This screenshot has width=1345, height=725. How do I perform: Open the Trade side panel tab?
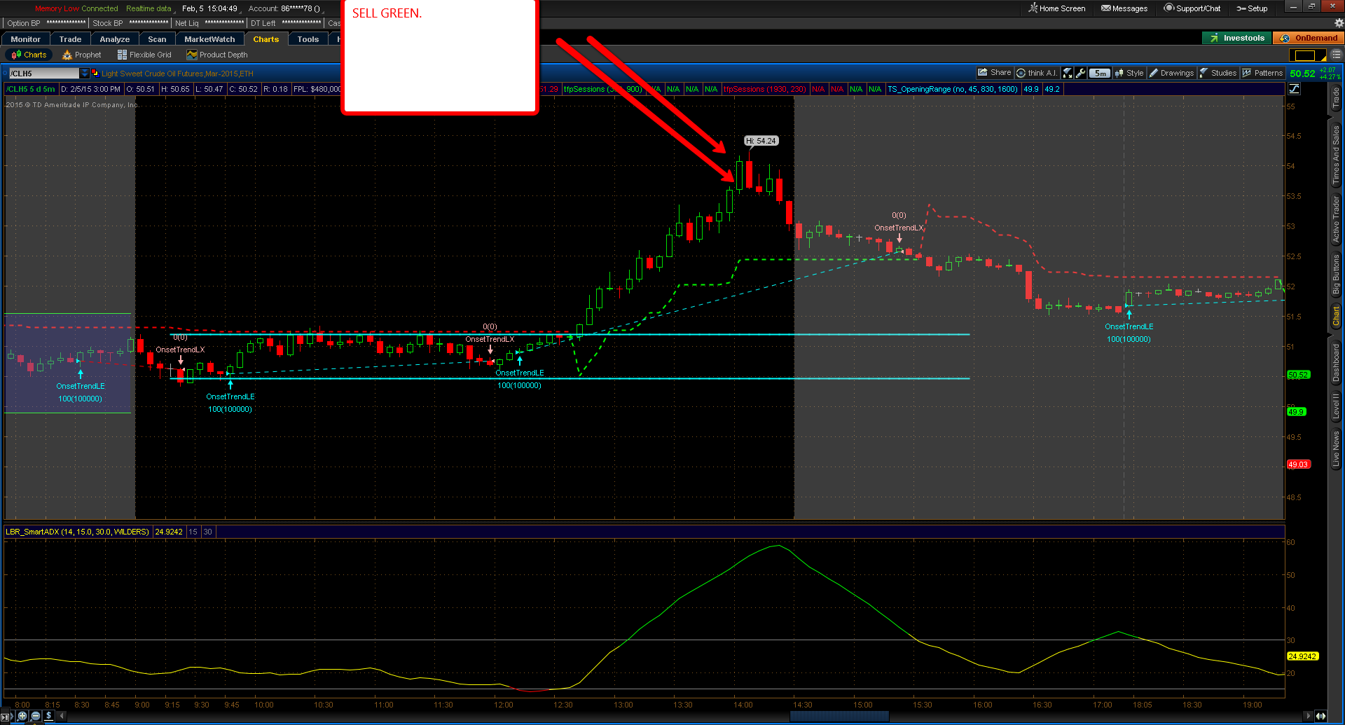point(1336,98)
